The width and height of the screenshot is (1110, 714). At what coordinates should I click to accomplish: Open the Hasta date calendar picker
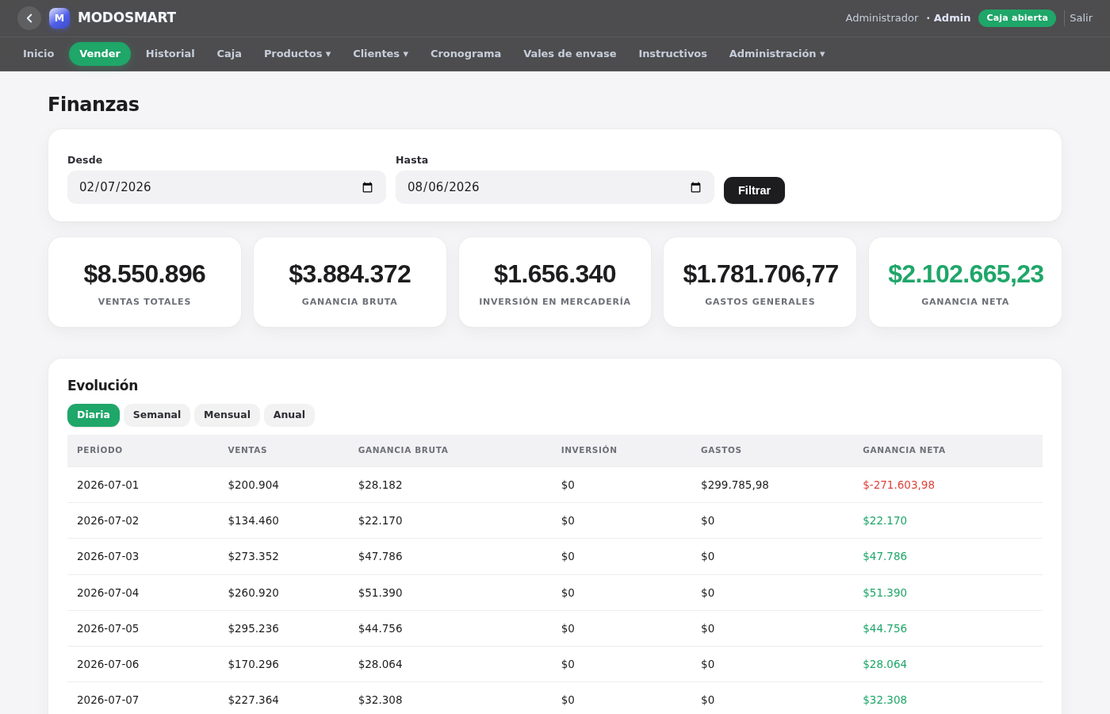click(695, 187)
